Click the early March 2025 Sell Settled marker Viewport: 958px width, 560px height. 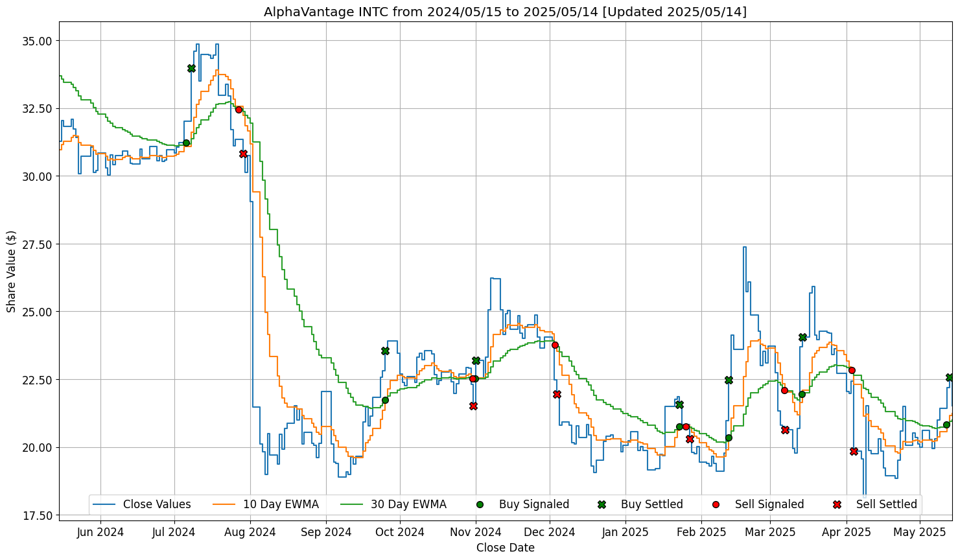(785, 430)
